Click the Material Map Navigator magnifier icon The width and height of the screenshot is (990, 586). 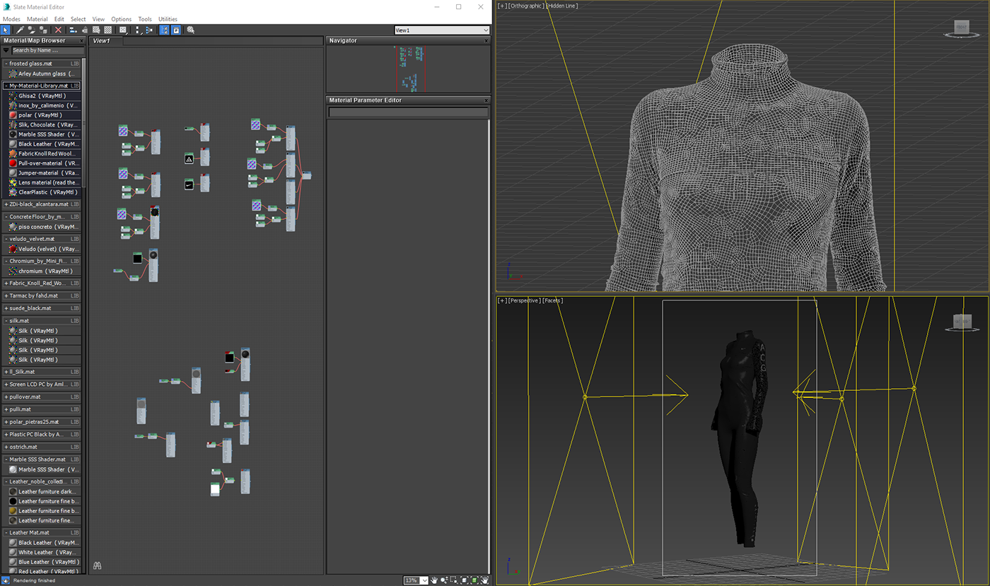(x=190, y=30)
